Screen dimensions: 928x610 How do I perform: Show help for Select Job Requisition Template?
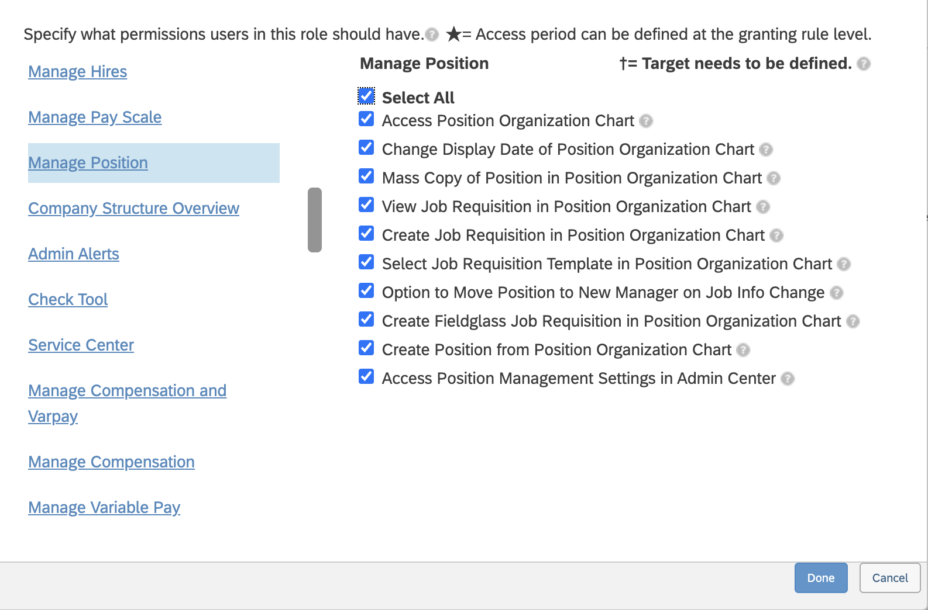coord(843,264)
